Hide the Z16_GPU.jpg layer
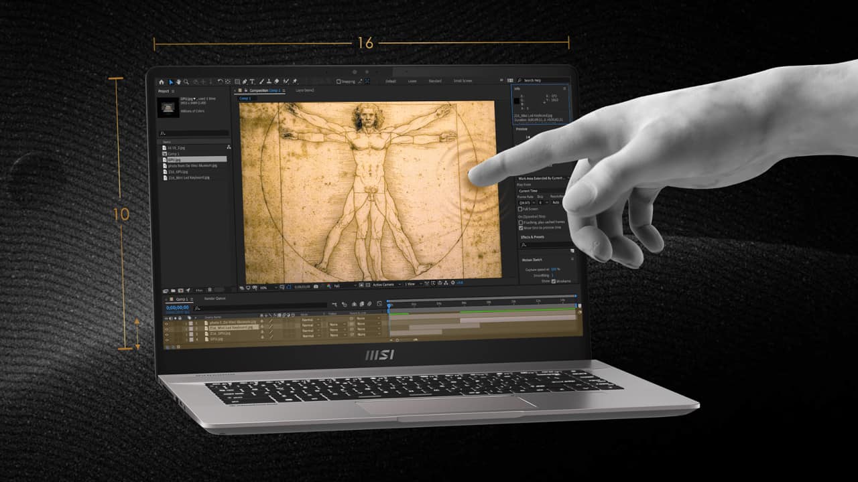858x482 pixels. (x=166, y=335)
